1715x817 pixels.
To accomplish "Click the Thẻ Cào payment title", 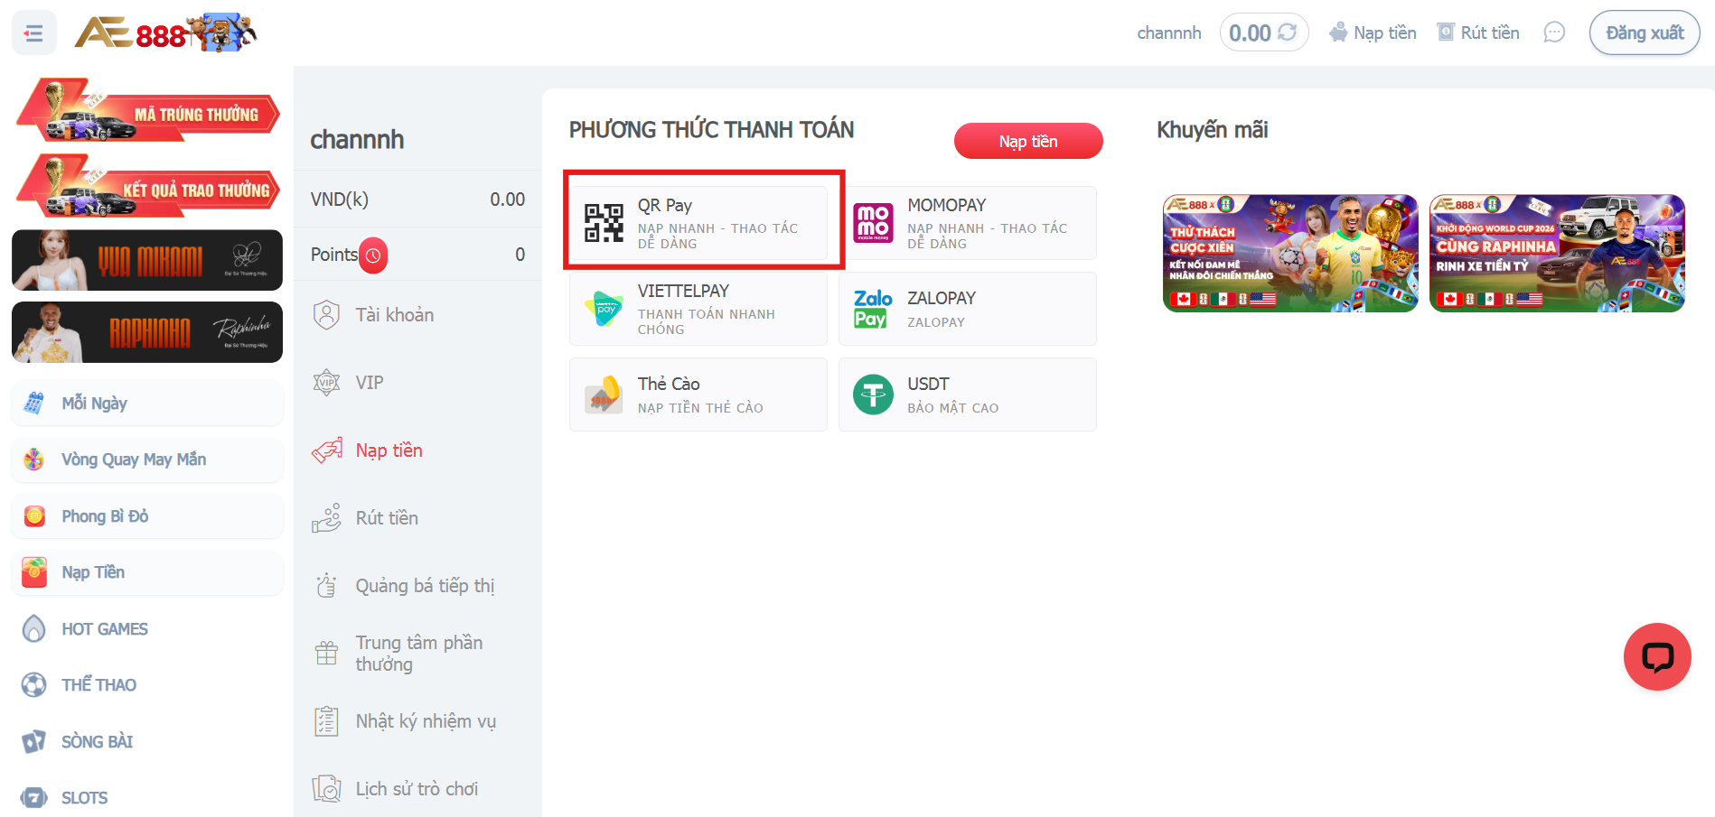I will 669,384.
